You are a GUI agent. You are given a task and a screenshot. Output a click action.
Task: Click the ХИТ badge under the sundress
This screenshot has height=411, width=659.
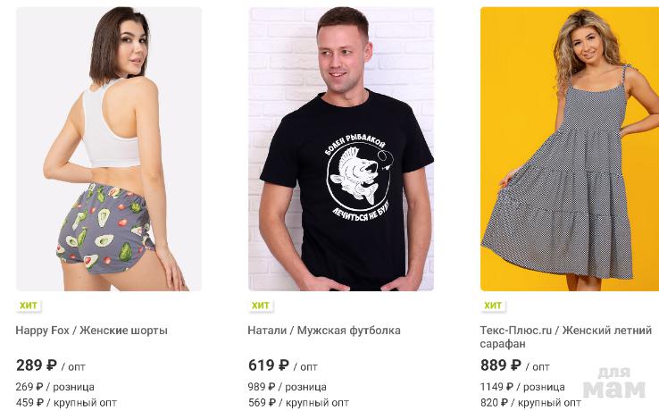click(x=493, y=306)
